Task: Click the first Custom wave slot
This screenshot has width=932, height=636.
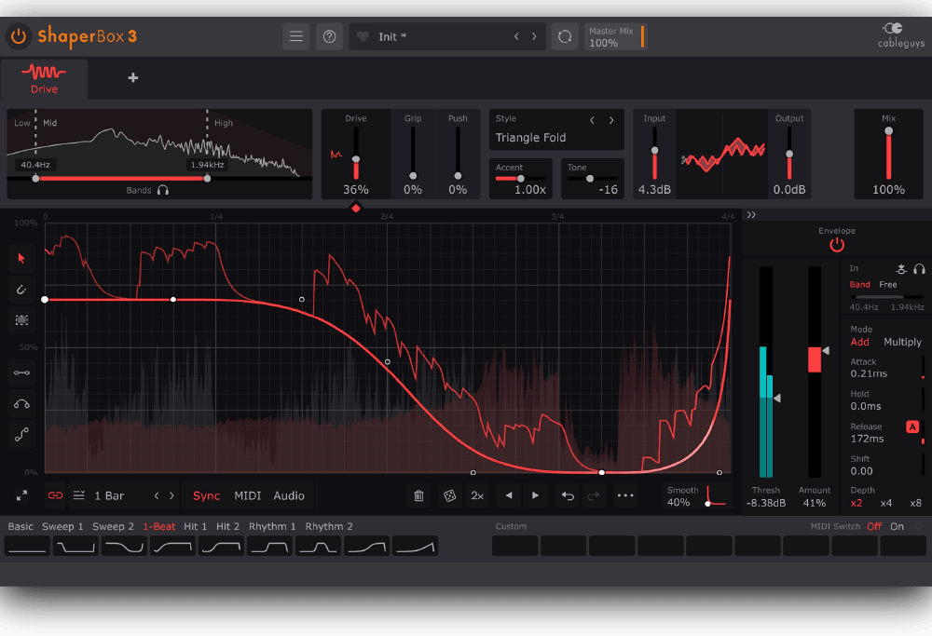Action: click(x=514, y=546)
